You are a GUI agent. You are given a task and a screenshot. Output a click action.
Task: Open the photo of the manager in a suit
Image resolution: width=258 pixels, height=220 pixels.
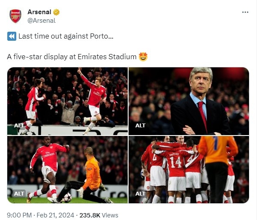coord(189,101)
